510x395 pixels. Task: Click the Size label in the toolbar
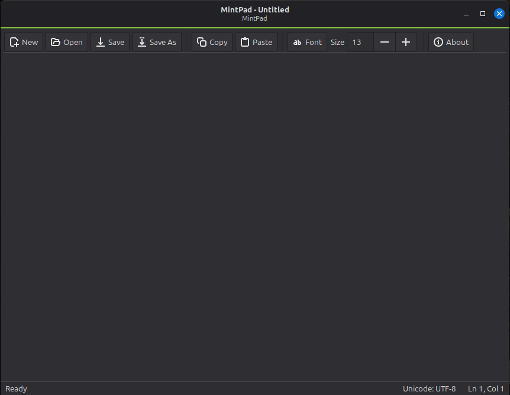point(337,42)
